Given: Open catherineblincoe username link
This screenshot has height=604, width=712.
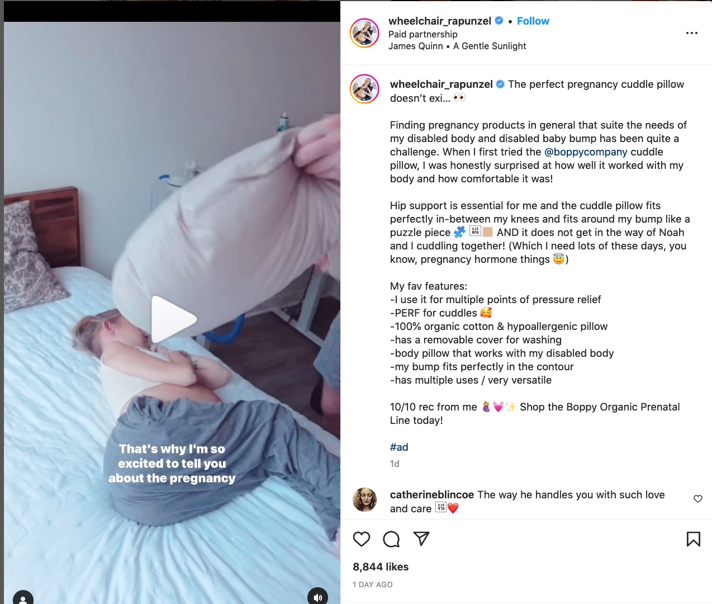Looking at the screenshot, I should 432,495.
